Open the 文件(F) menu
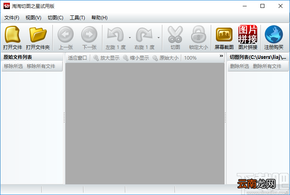Screen dimensions: 290x195 12,18
